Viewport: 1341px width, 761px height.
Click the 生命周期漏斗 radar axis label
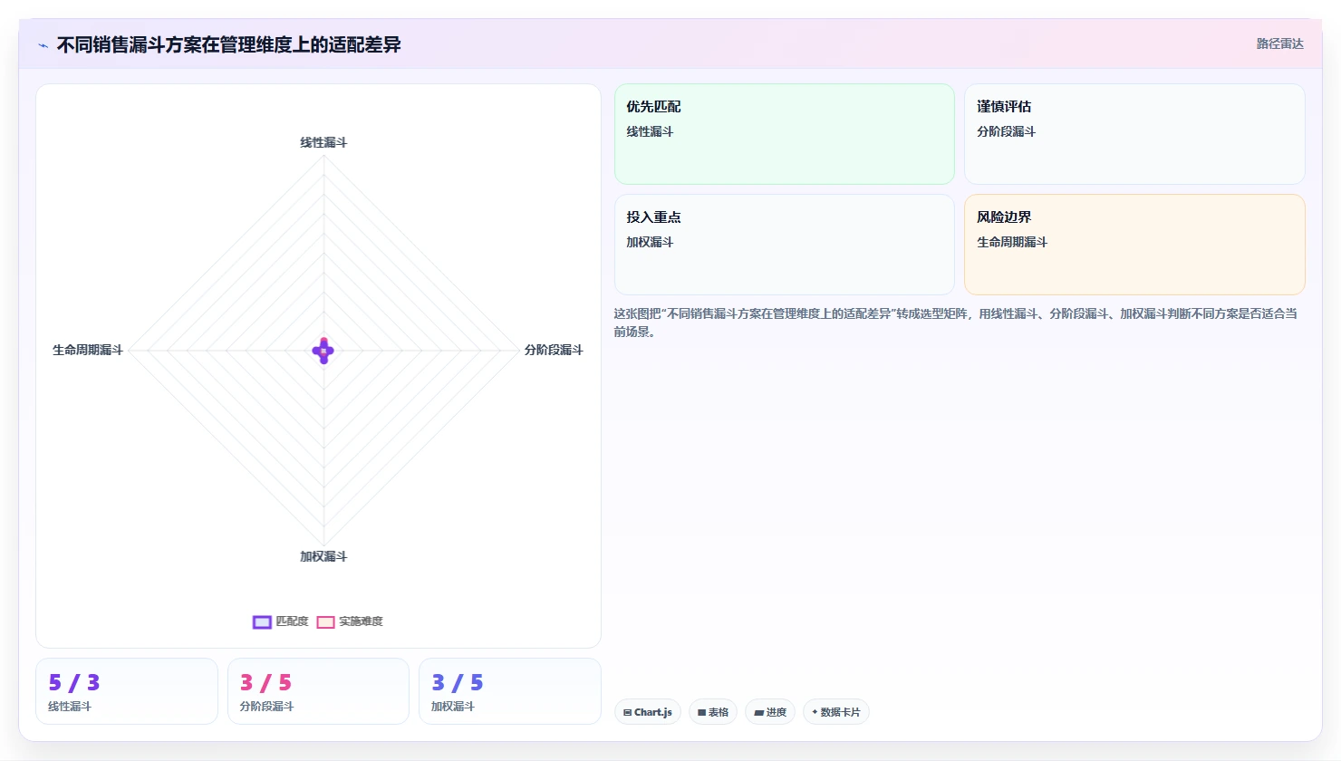pyautogui.click(x=88, y=350)
